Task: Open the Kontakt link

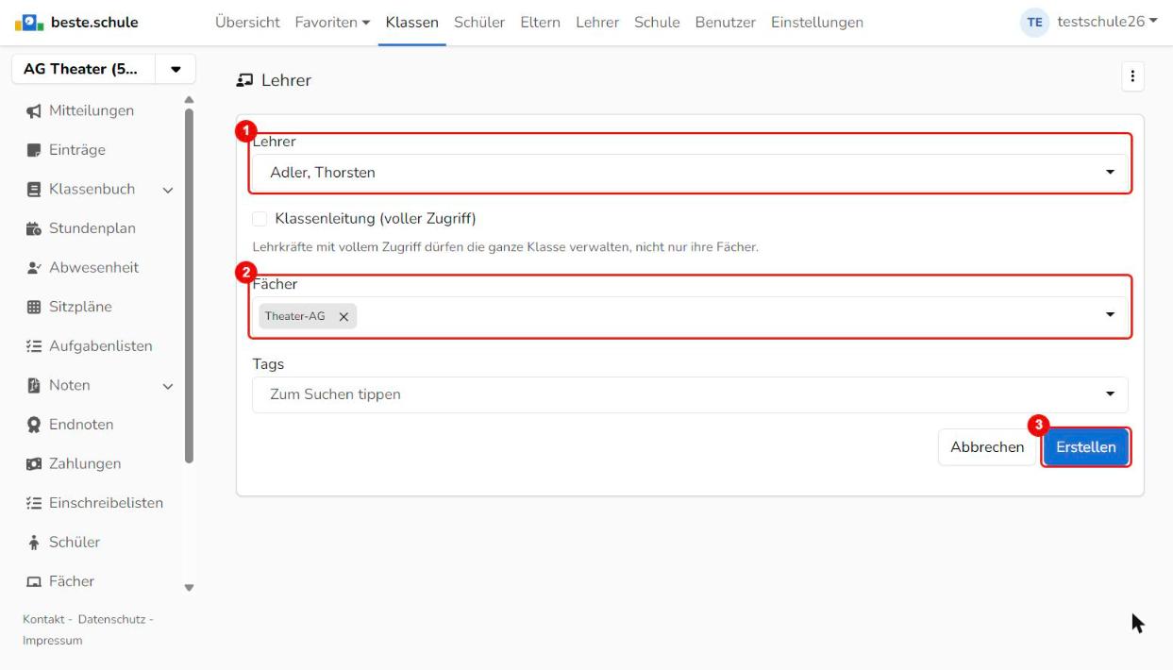Action: pyautogui.click(x=42, y=619)
